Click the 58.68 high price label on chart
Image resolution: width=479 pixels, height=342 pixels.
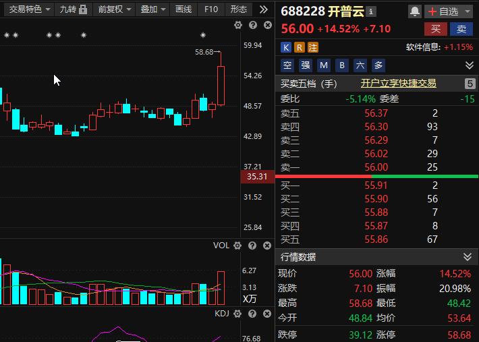click(204, 52)
